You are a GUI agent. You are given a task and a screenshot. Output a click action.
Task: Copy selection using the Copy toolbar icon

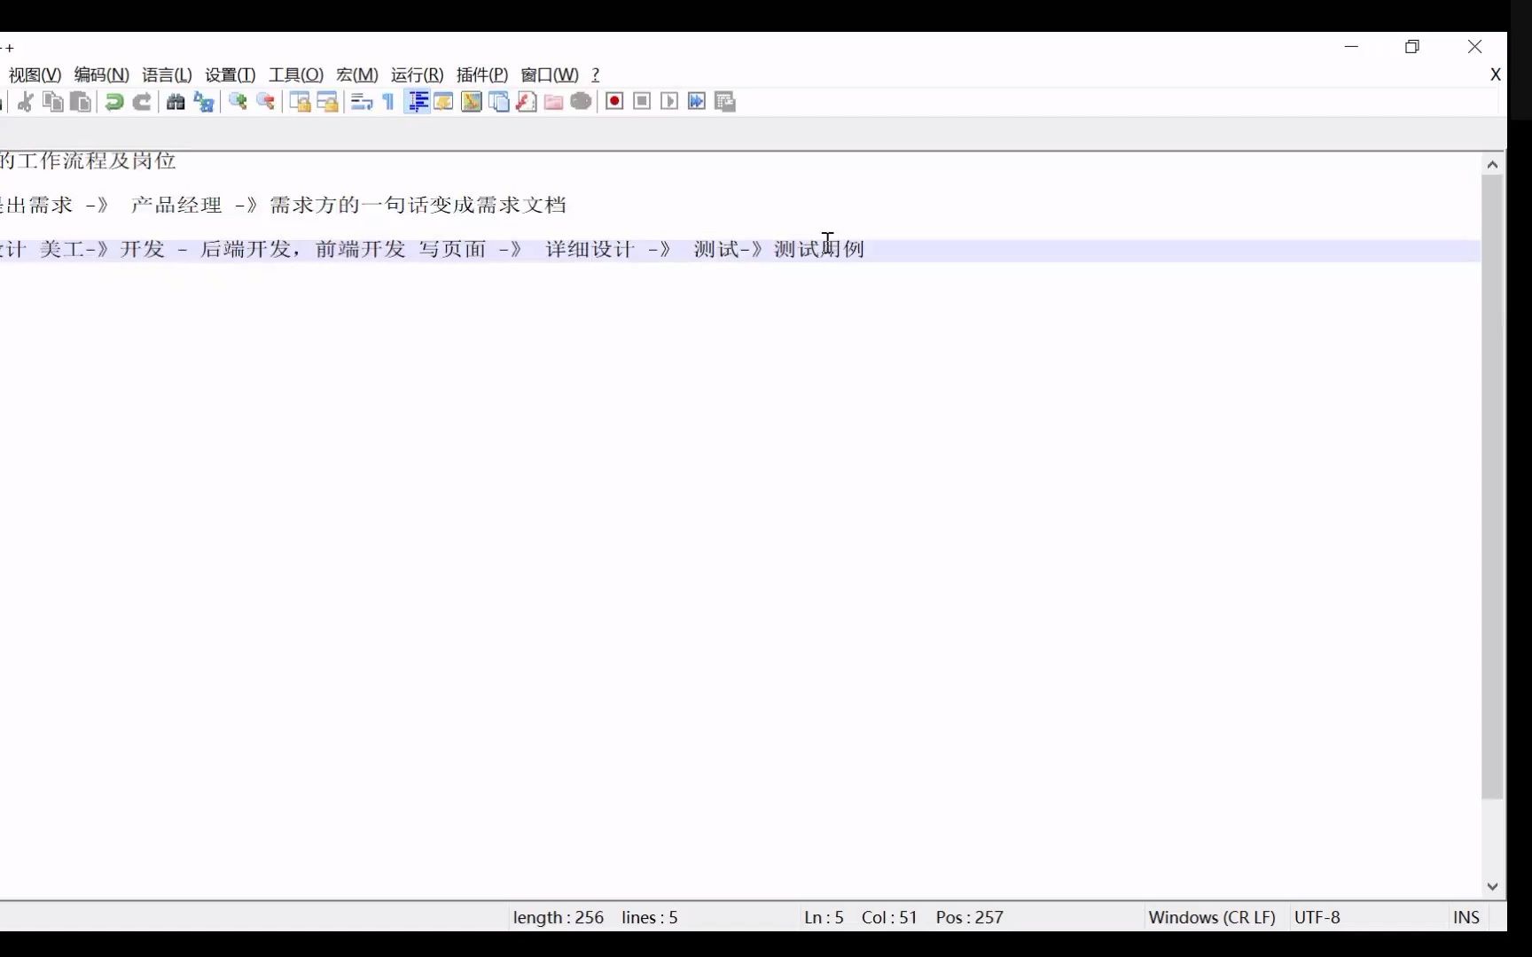tap(53, 102)
